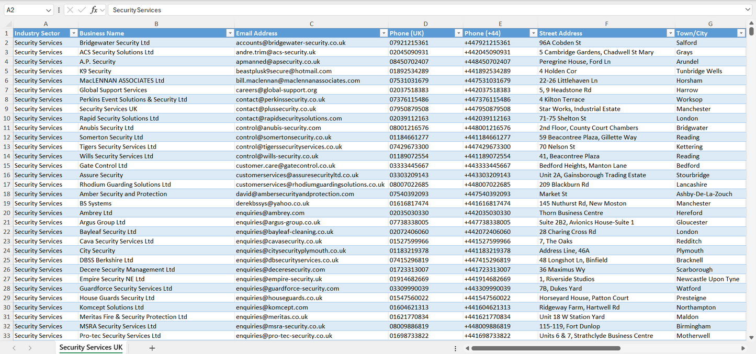Screen dimensions: 756x354
Task: Click the Meritas Fire & Security Protection Ltd cell
Action: pos(156,316)
